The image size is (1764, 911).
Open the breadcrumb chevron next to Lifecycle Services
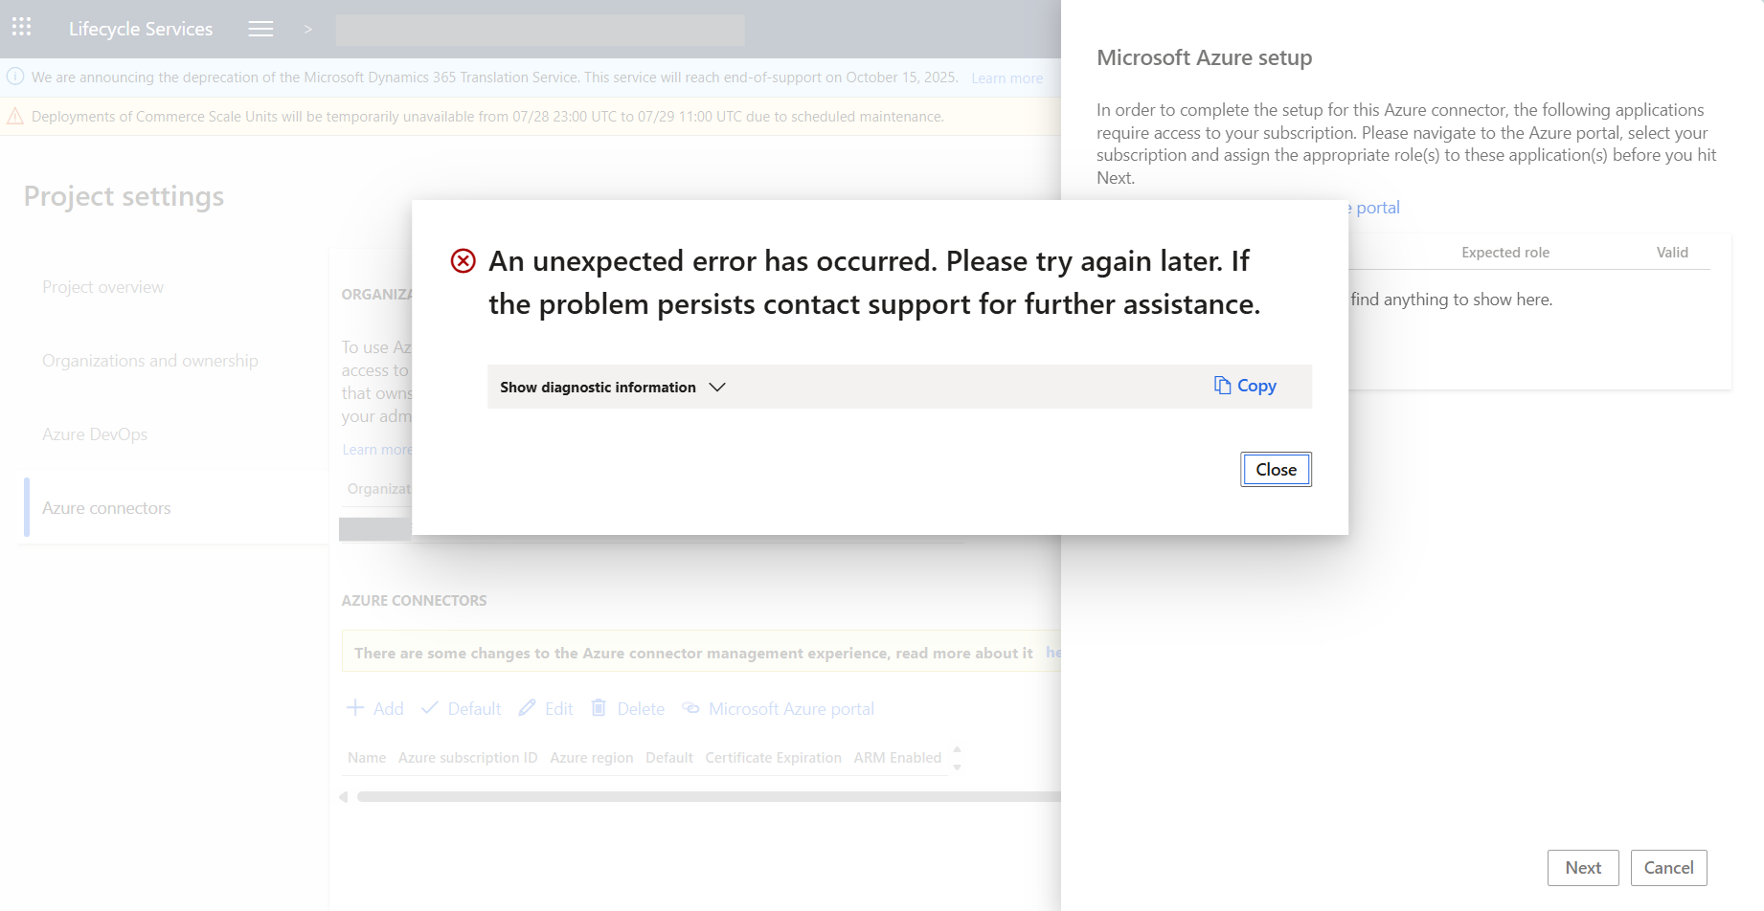point(308,30)
